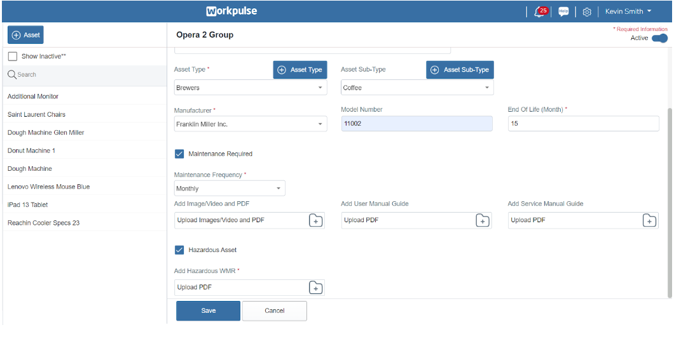Select IPad 13 Tablet asset
This screenshot has width=674, height=353.
(x=85, y=204)
